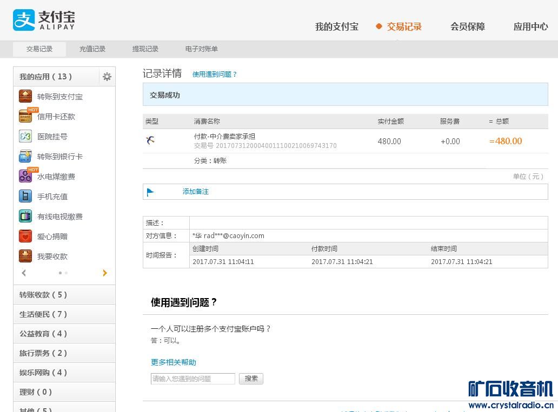Click the charity donation heart icon (爱心捐赠)
The width and height of the screenshot is (558, 412).
(25, 236)
